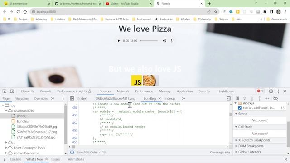The height and width of the screenshot is (163, 290).
Task: Open bundle.js in the file tree
Action: pos(23,121)
